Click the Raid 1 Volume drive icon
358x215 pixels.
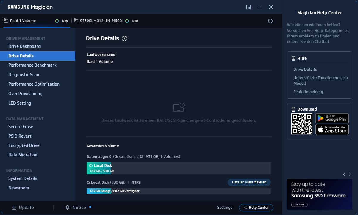[x=6, y=21]
